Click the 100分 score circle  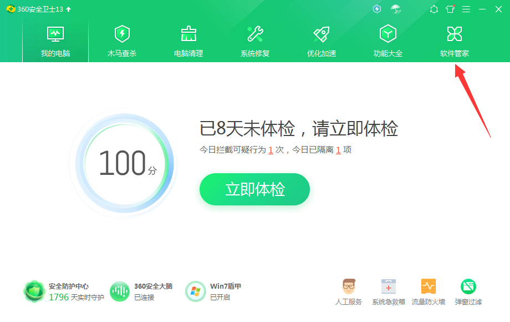click(124, 163)
